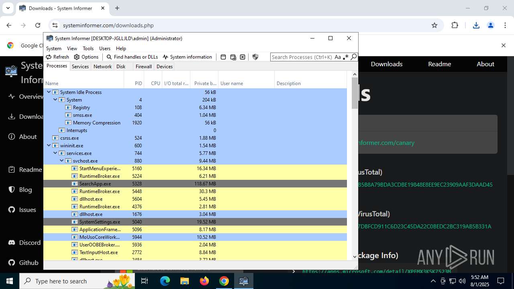Open File Explorer from the taskbar
Screen dimensions: 514x289
point(185,281)
